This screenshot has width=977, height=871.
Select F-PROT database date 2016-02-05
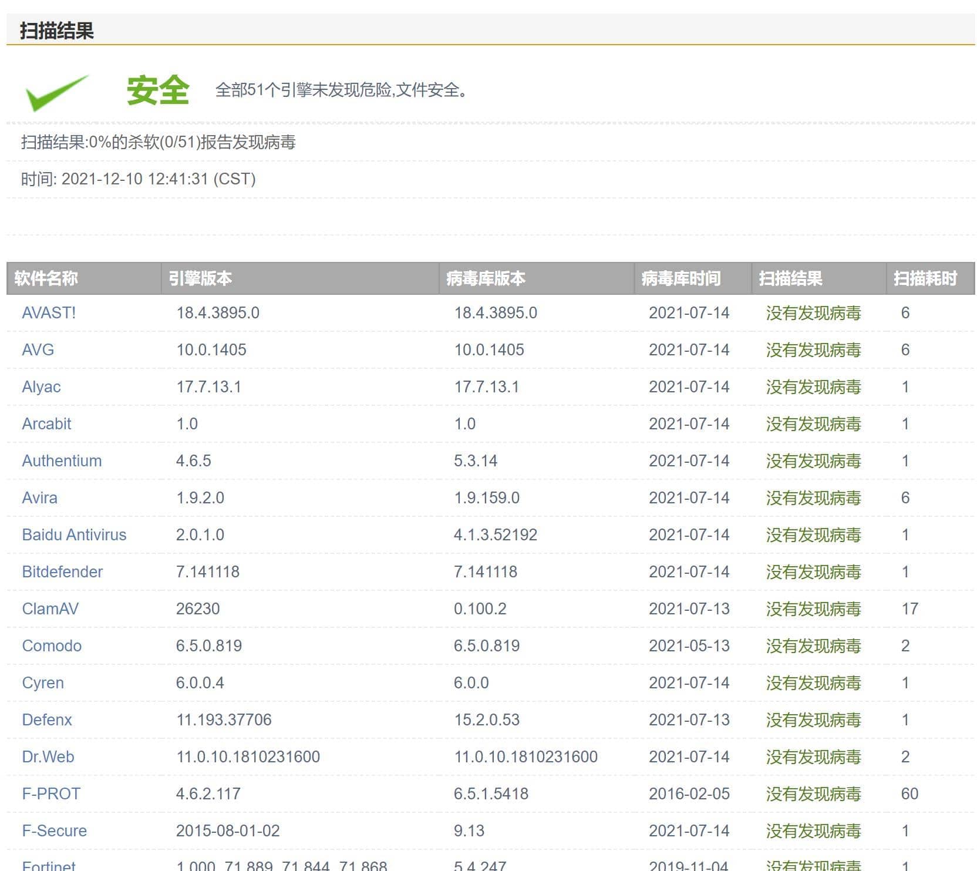point(689,793)
